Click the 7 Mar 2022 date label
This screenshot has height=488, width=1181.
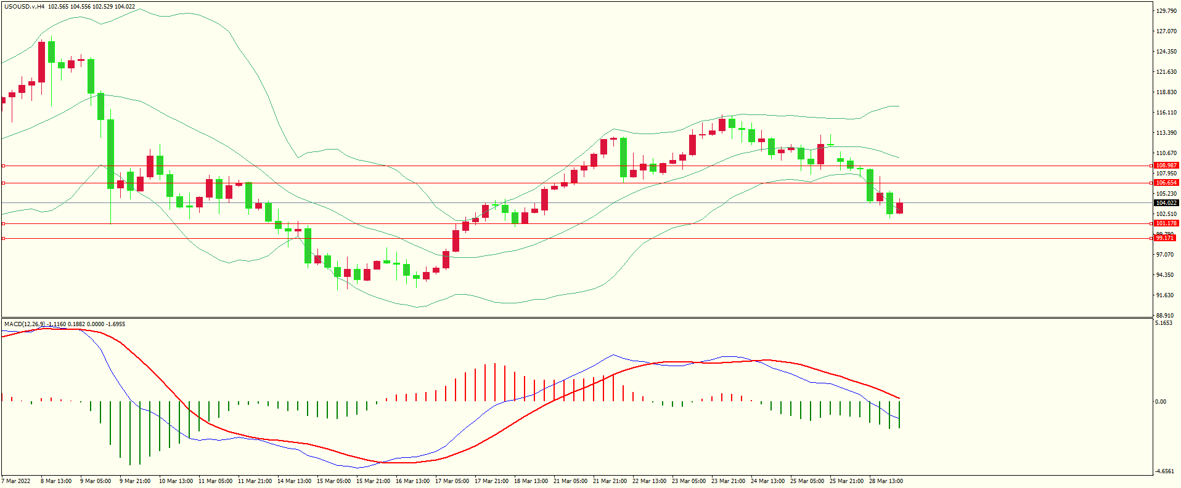pyautogui.click(x=16, y=481)
